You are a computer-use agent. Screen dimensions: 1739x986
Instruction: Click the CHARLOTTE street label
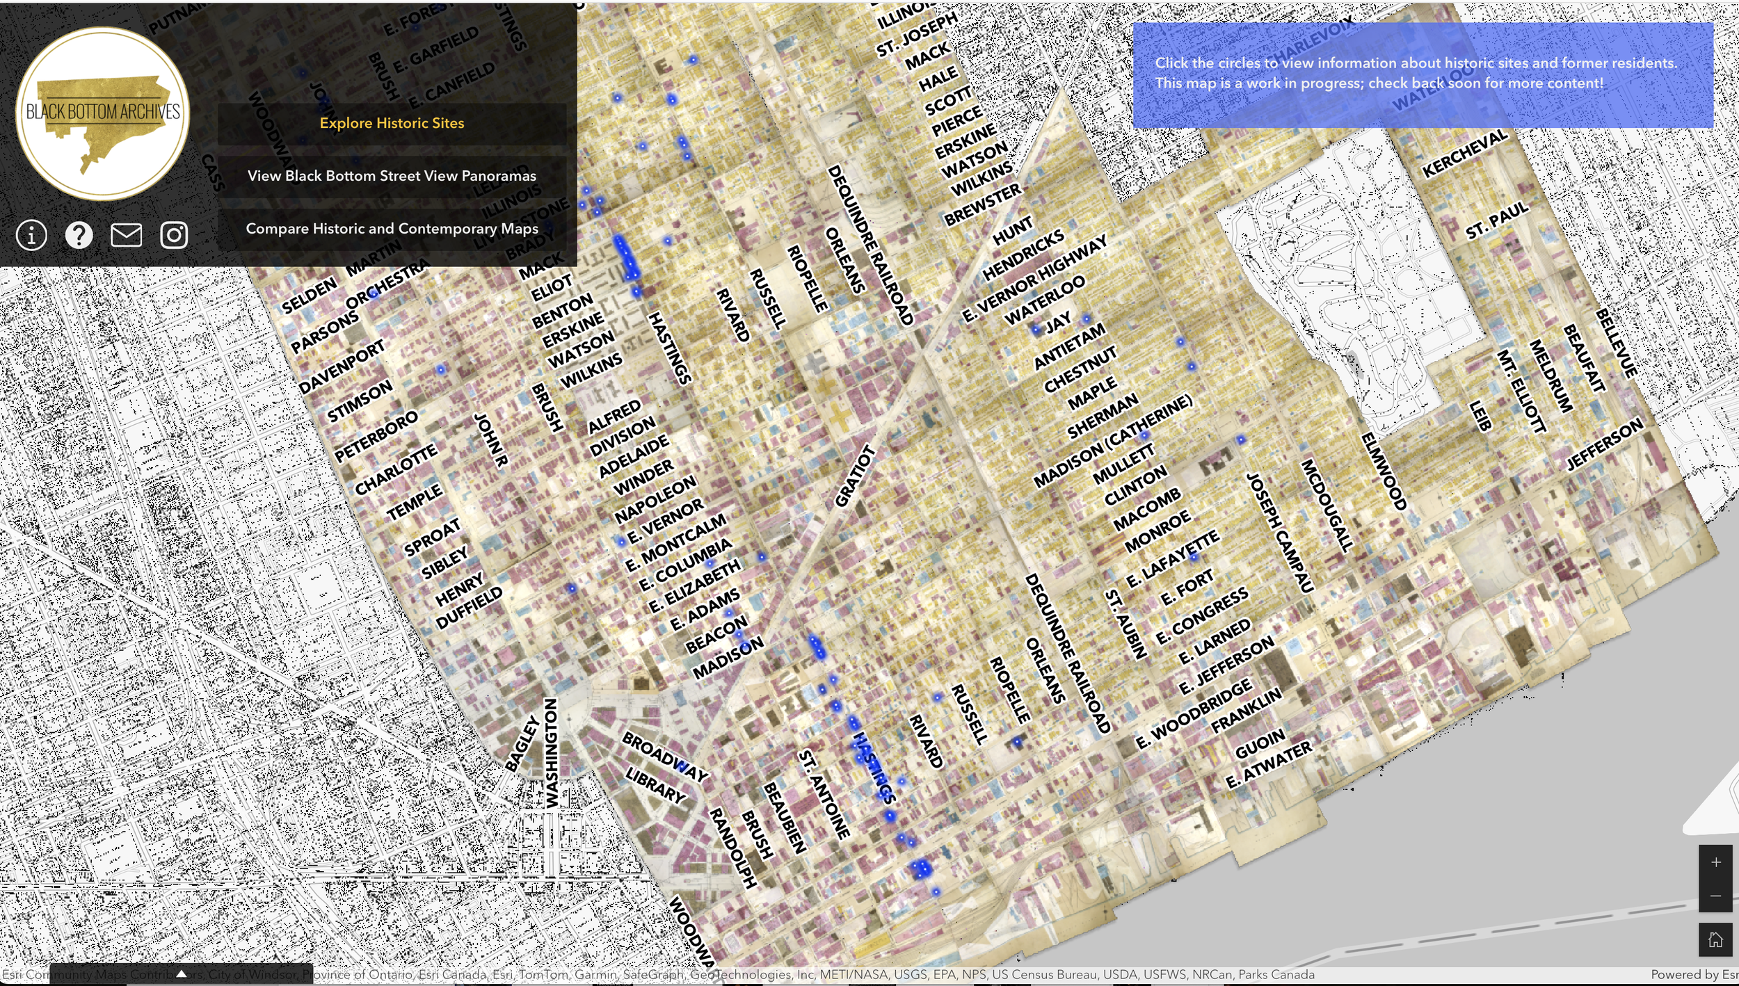pos(396,470)
